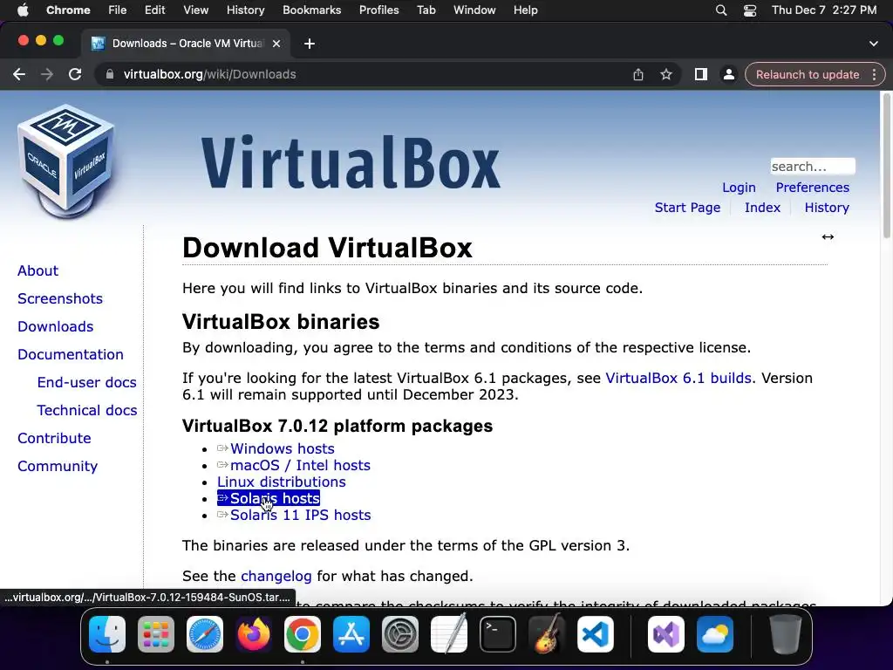Open a new tab with plus button
The width and height of the screenshot is (893, 670).
pyautogui.click(x=310, y=44)
